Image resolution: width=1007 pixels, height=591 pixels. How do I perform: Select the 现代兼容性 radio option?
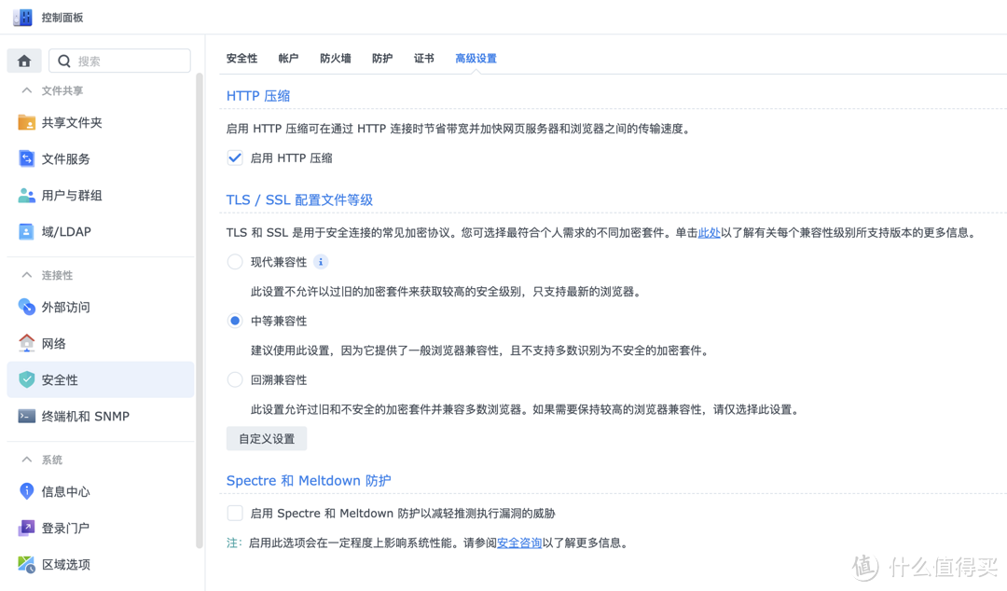click(235, 262)
